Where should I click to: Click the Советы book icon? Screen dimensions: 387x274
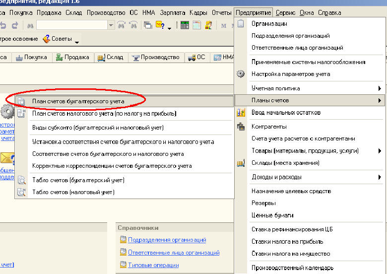coord(47,39)
